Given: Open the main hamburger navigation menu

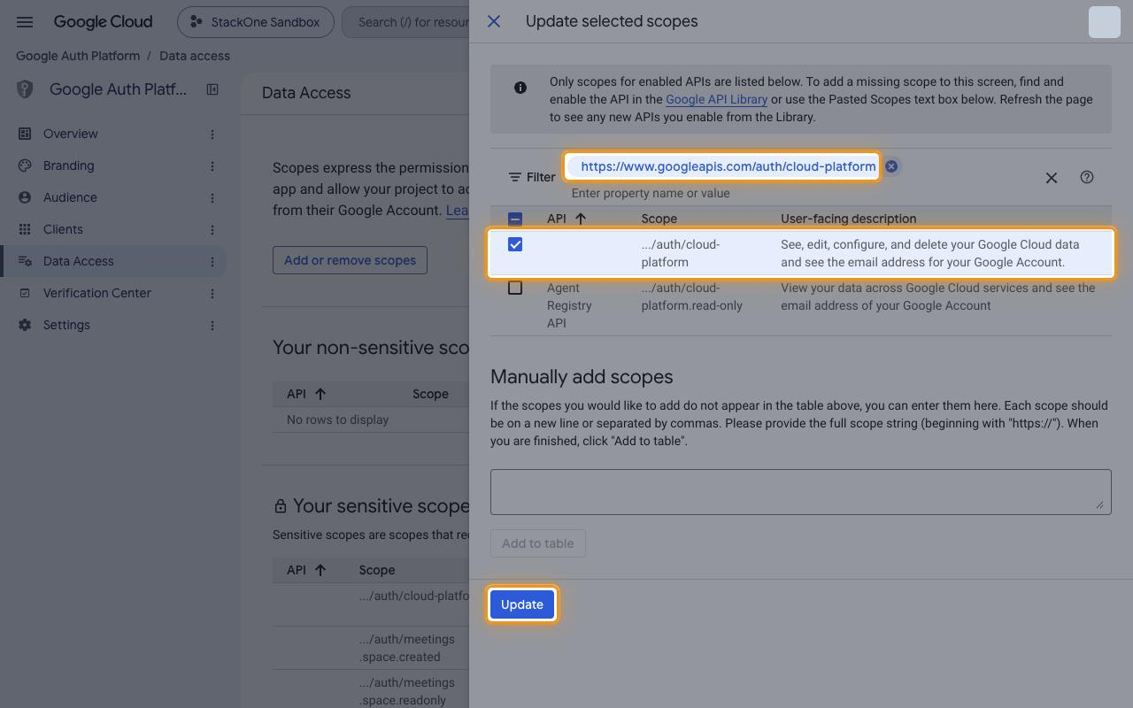Looking at the screenshot, I should (25, 22).
